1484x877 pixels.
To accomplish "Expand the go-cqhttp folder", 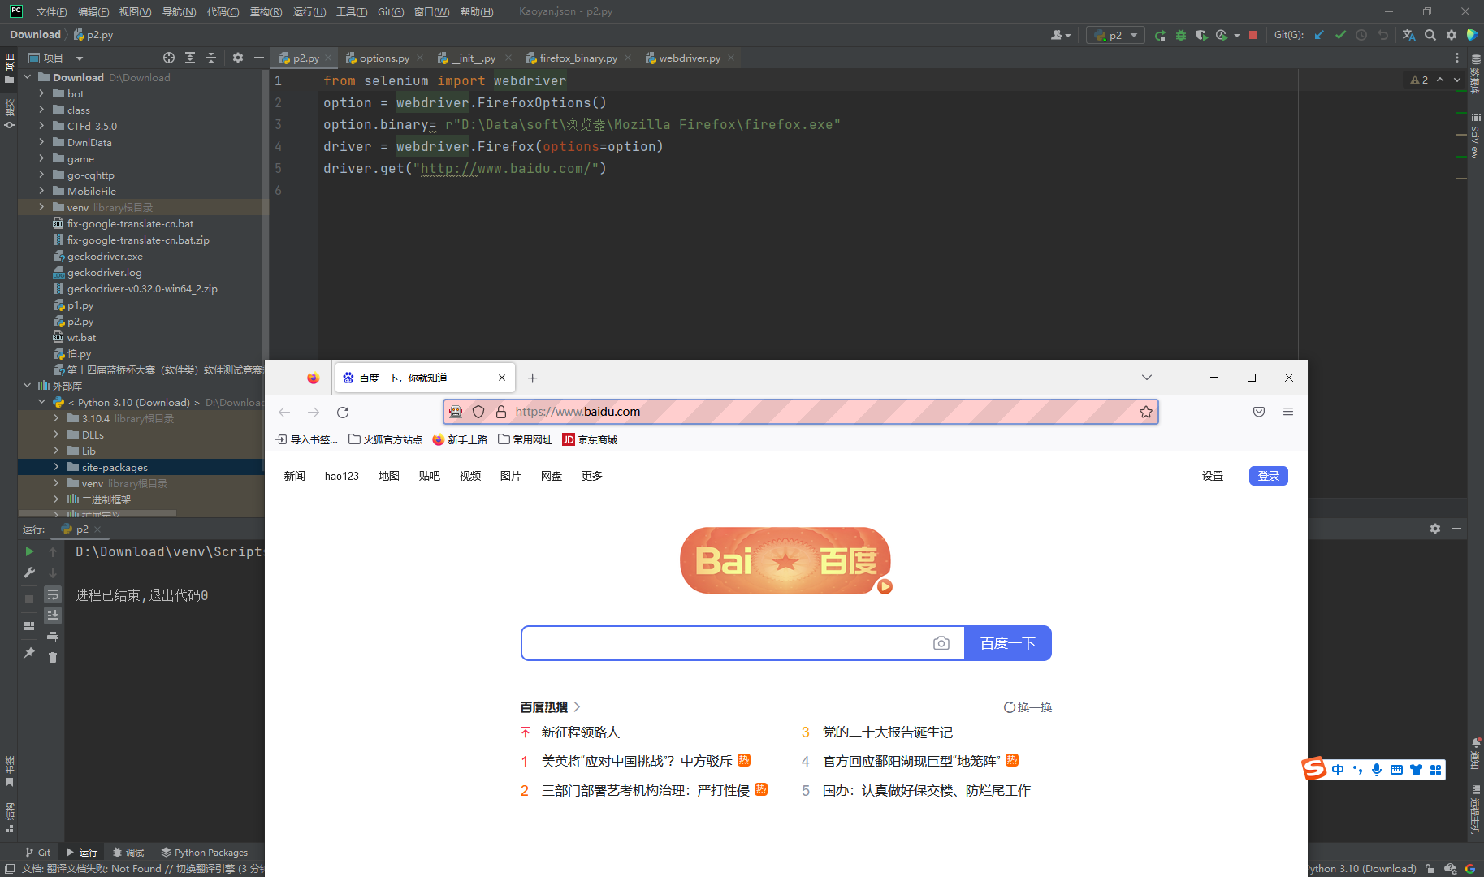I will pyautogui.click(x=41, y=175).
